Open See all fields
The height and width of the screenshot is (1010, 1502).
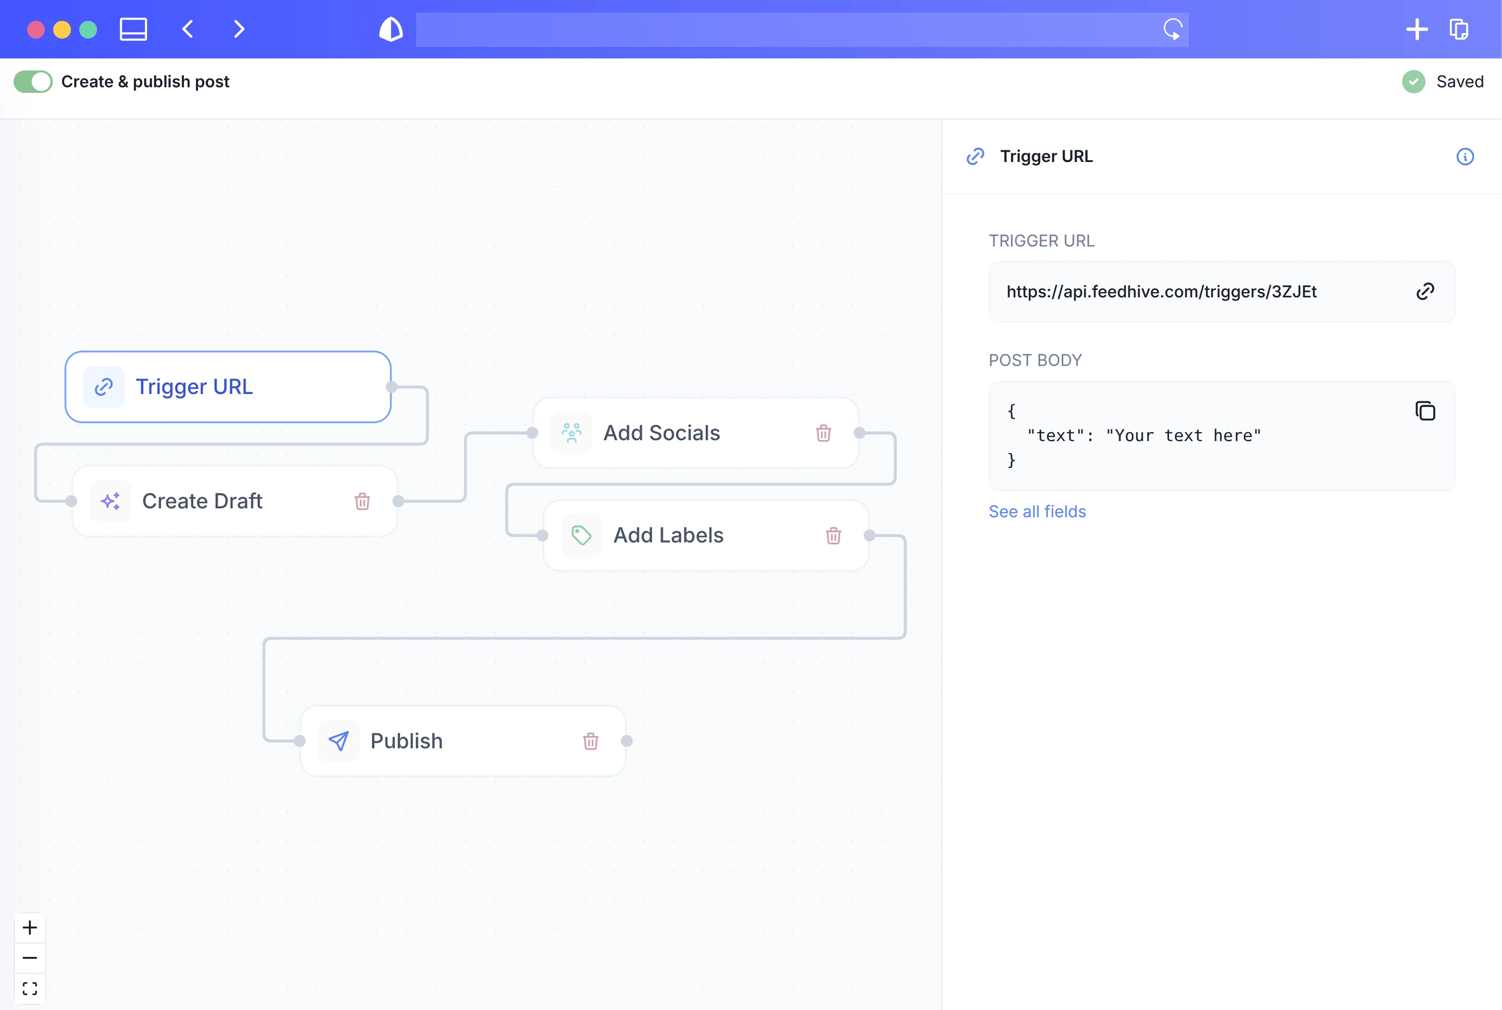tap(1037, 511)
